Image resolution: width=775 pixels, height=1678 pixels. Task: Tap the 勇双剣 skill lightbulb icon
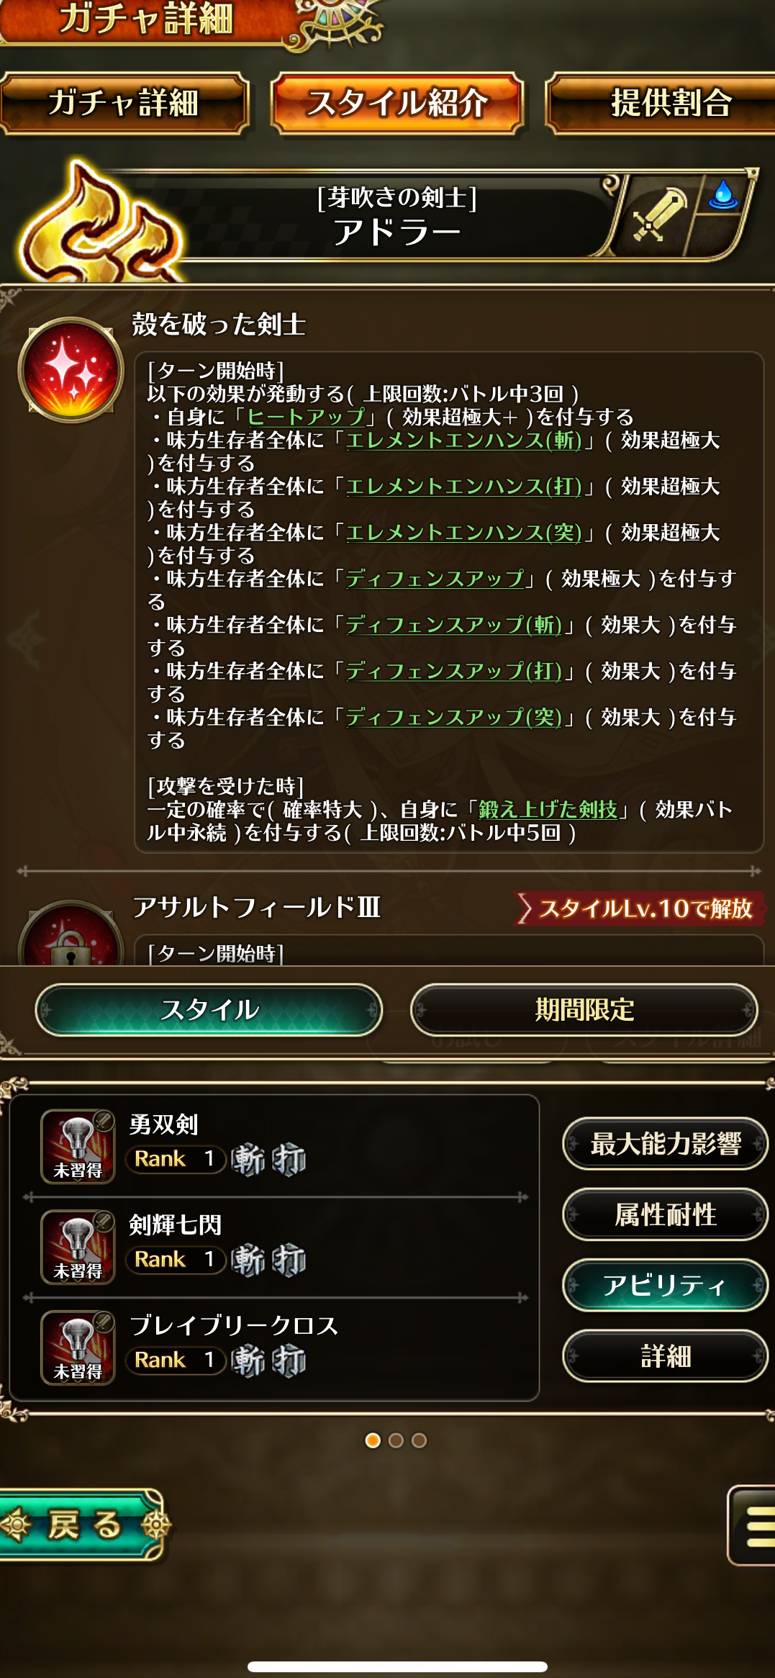coord(78,1146)
